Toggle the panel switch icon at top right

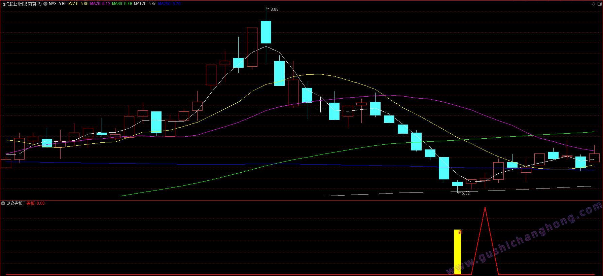click(599, 4)
